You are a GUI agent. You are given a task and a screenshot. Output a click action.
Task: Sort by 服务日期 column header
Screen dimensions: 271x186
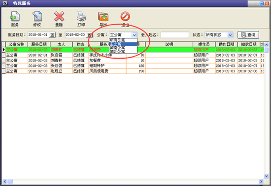[x=39, y=44]
